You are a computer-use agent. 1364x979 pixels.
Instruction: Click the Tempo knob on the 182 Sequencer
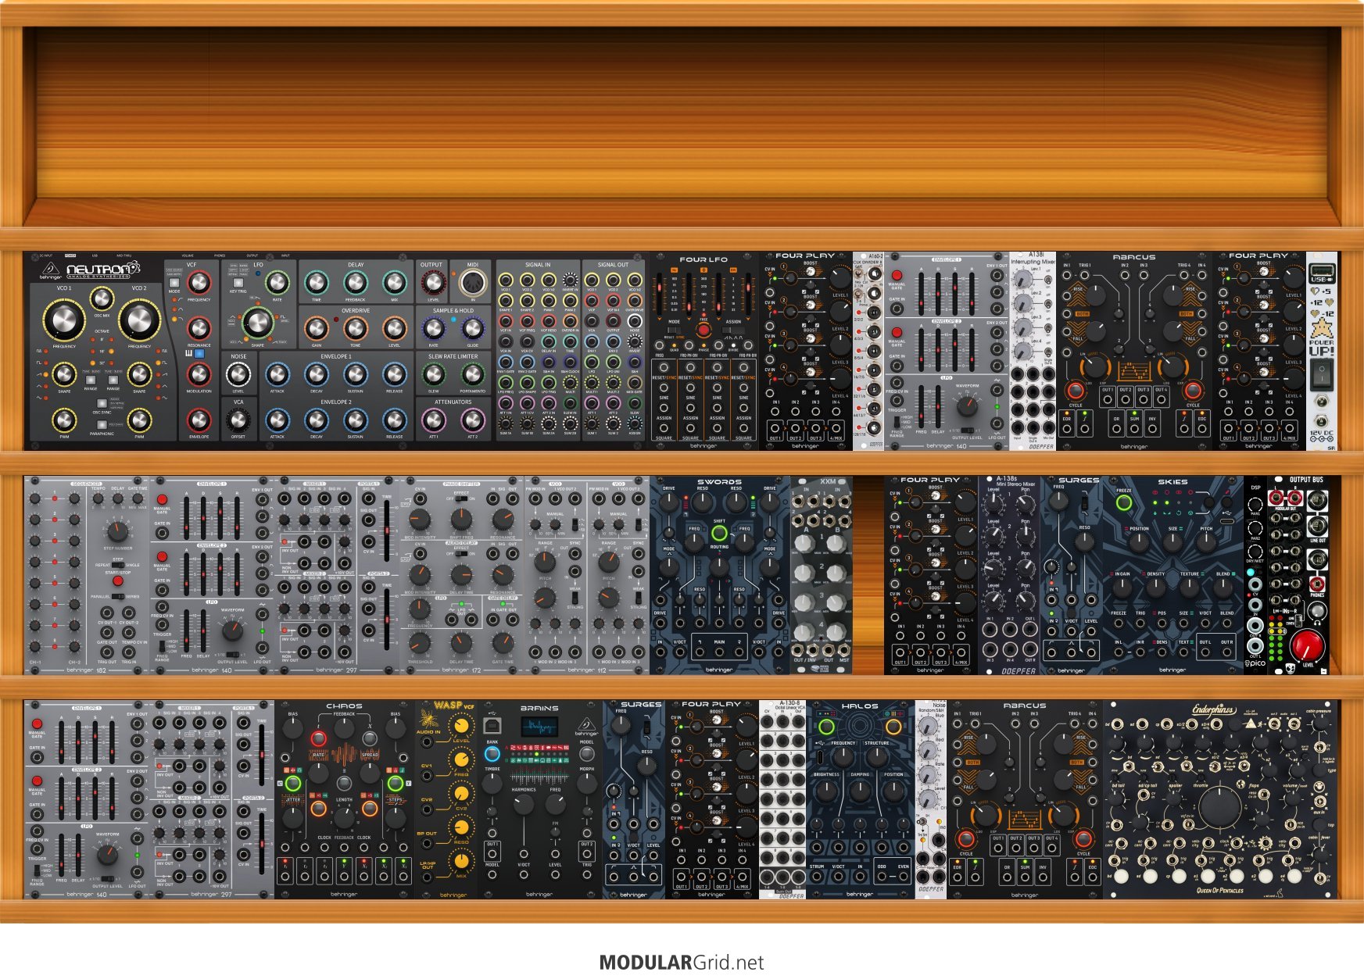tap(98, 498)
